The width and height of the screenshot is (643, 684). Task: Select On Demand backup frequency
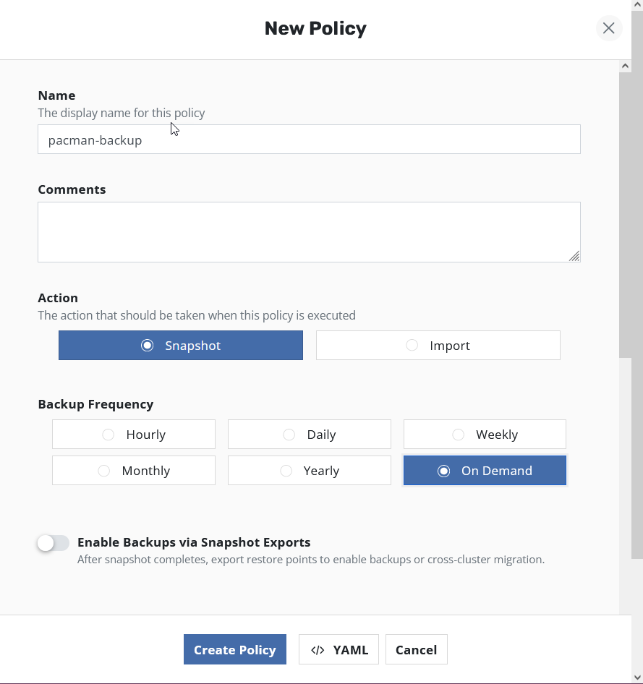pos(485,471)
